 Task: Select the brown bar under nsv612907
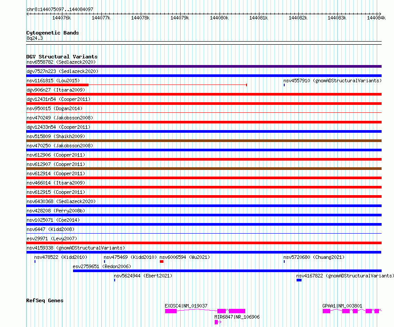click(204, 169)
